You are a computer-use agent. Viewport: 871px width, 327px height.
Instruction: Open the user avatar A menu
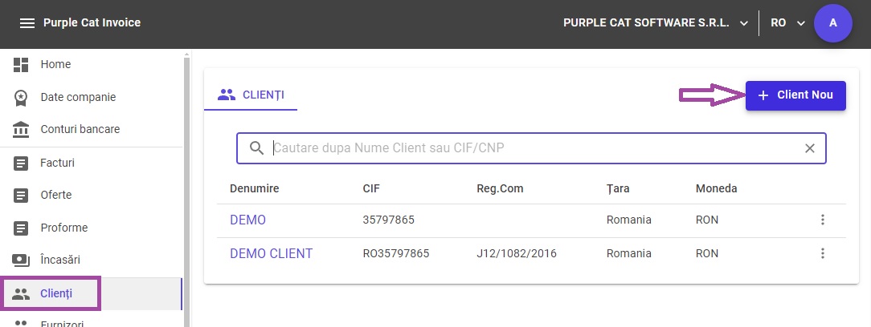pos(832,22)
